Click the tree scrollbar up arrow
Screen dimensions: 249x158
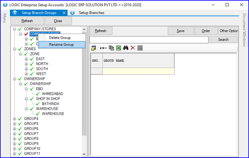coord(84,29)
